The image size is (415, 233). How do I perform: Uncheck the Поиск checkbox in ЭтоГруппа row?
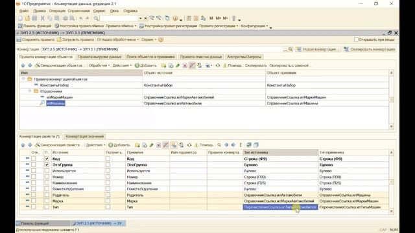(x=47, y=164)
